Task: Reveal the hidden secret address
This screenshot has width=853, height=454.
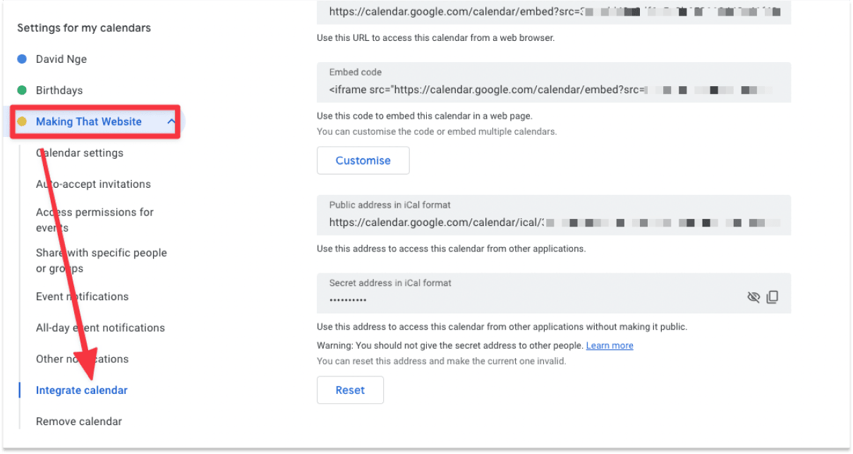Action: pyautogui.click(x=754, y=297)
